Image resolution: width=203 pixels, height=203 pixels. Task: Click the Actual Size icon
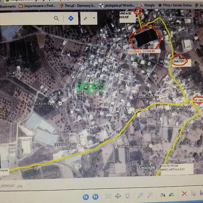point(118,196)
